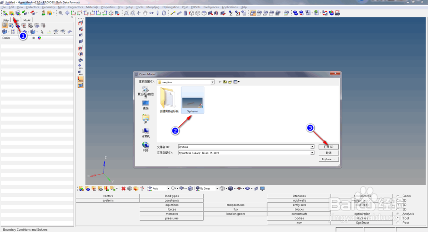Click the first Sigma summary icon
This screenshot has width=428, height=232.
[231, 13]
